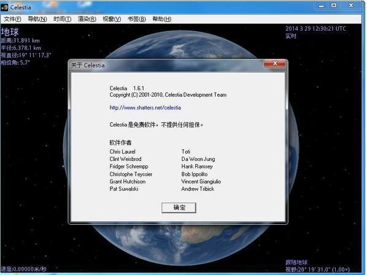The height and width of the screenshot is (275, 367).
Task: Click author name Fridger Schrempp
Action: (129, 167)
